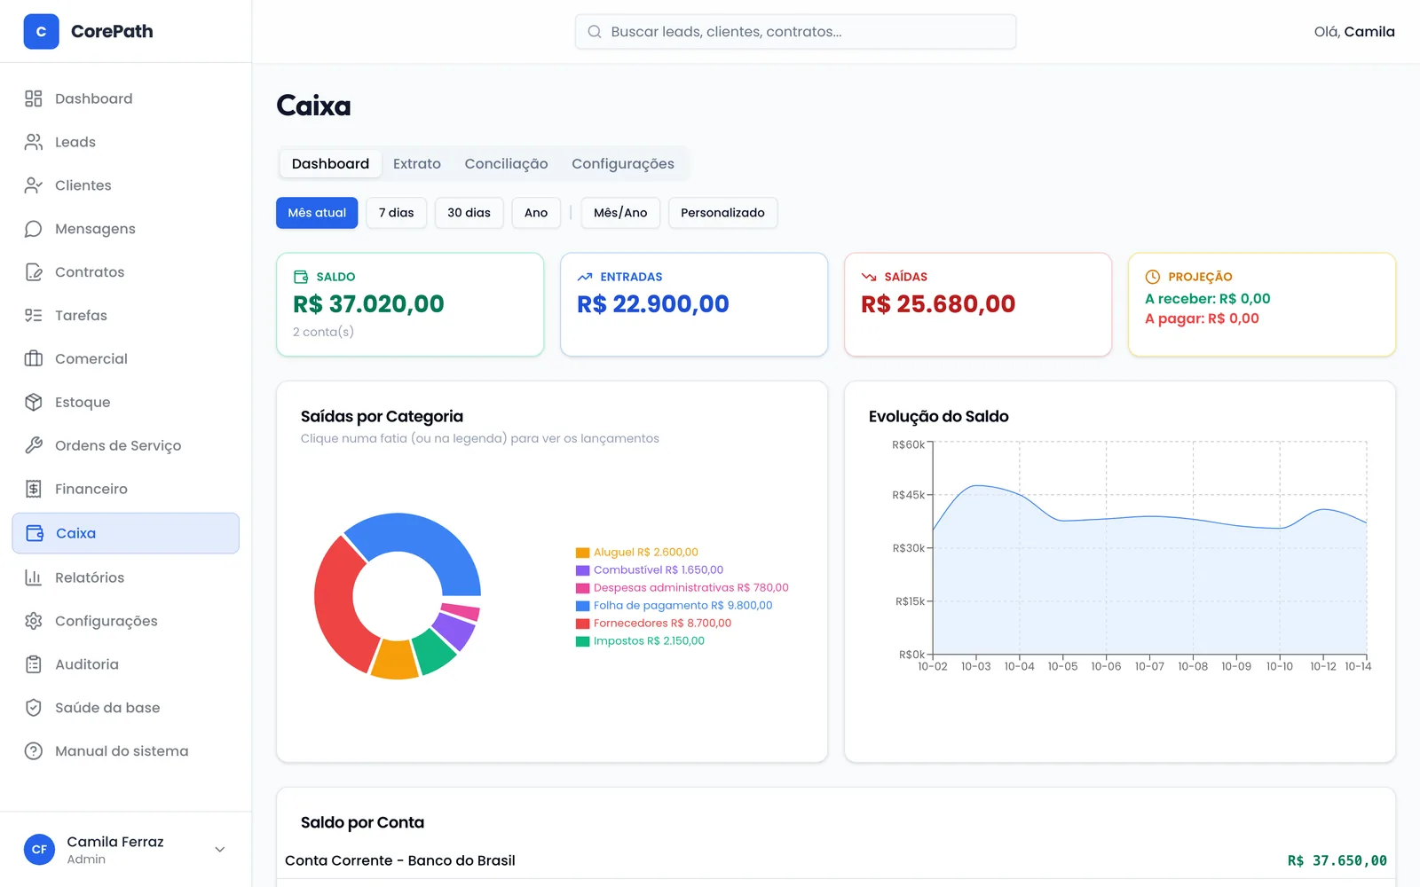Click the Mensagens chat bubble icon
1420x887 pixels.
pyautogui.click(x=34, y=229)
